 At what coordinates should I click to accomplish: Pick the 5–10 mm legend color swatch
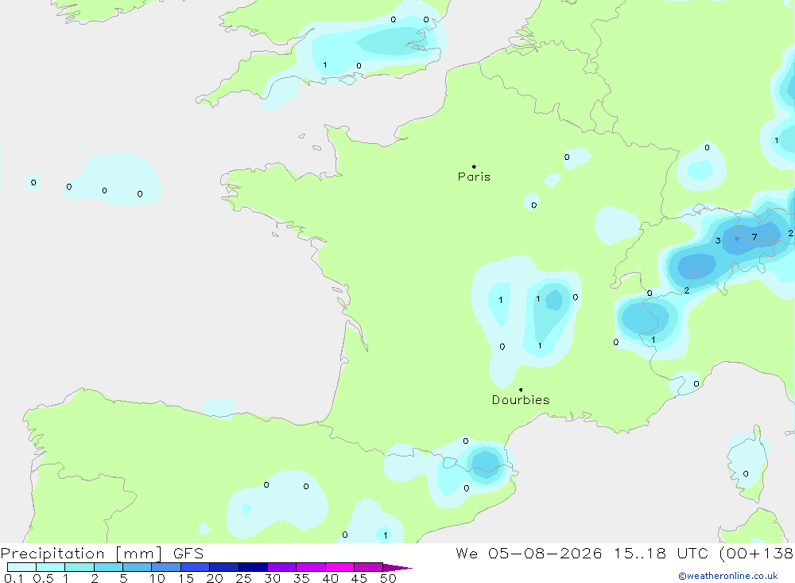click(138, 567)
